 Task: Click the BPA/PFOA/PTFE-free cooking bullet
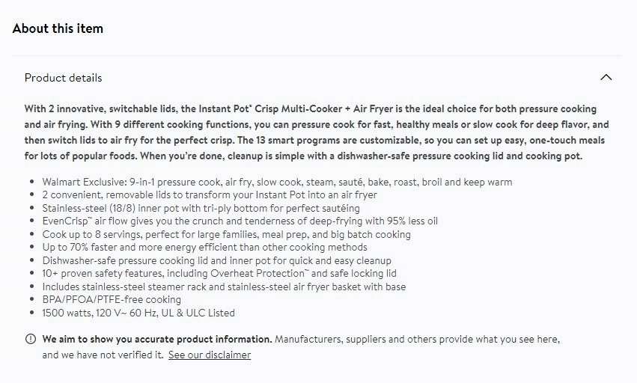coord(112,299)
